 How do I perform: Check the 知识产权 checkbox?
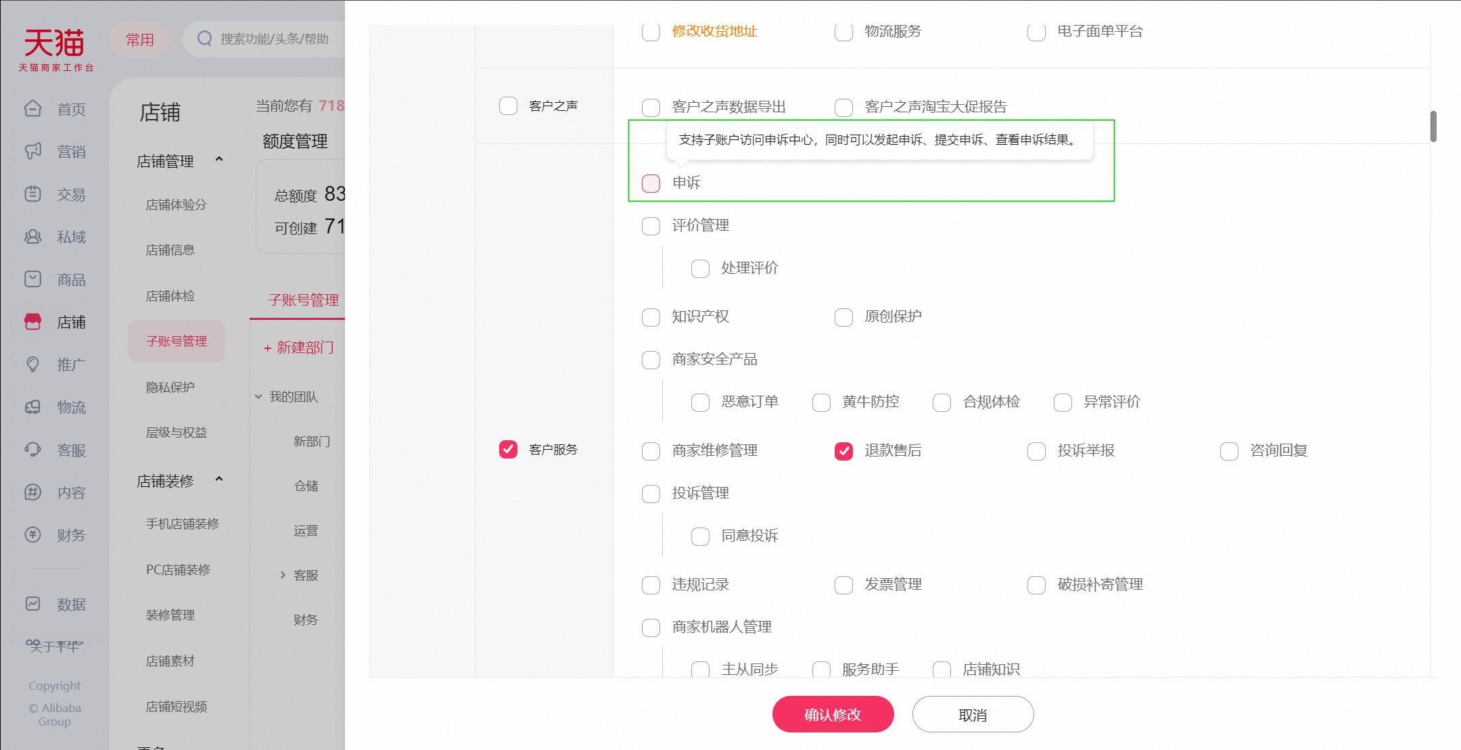651,317
